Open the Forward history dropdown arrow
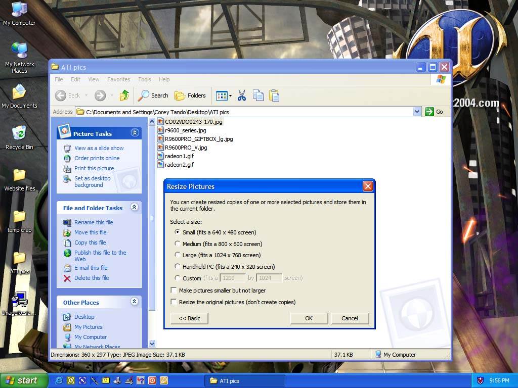 point(112,95)
